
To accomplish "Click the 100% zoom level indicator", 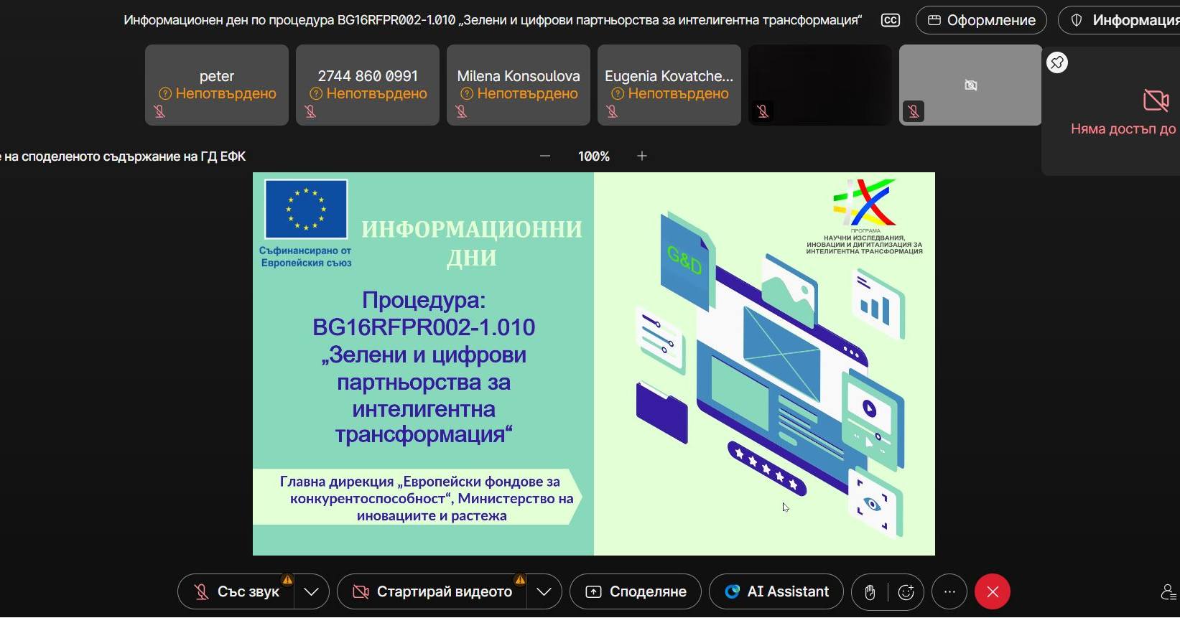I will (x=594, y=156).
